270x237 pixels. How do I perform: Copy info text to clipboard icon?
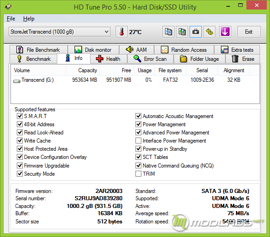pyautogui.click(x=168, y=32)
